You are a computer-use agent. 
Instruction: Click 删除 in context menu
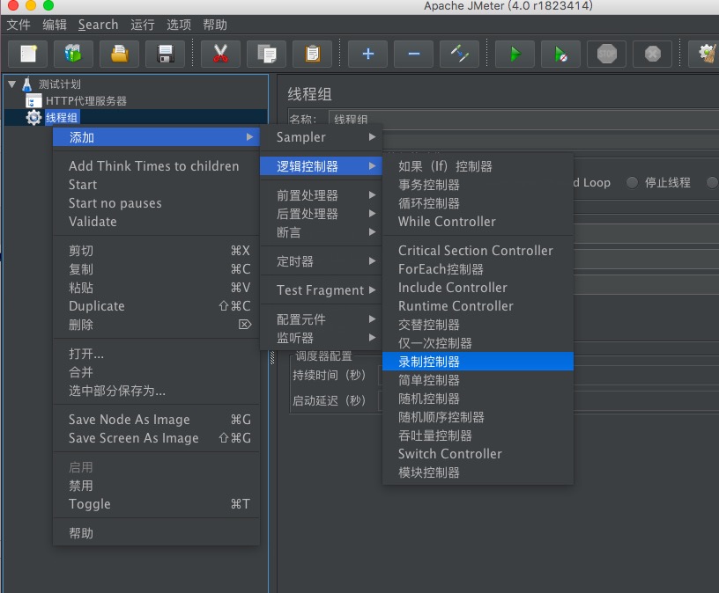(156, 324)
